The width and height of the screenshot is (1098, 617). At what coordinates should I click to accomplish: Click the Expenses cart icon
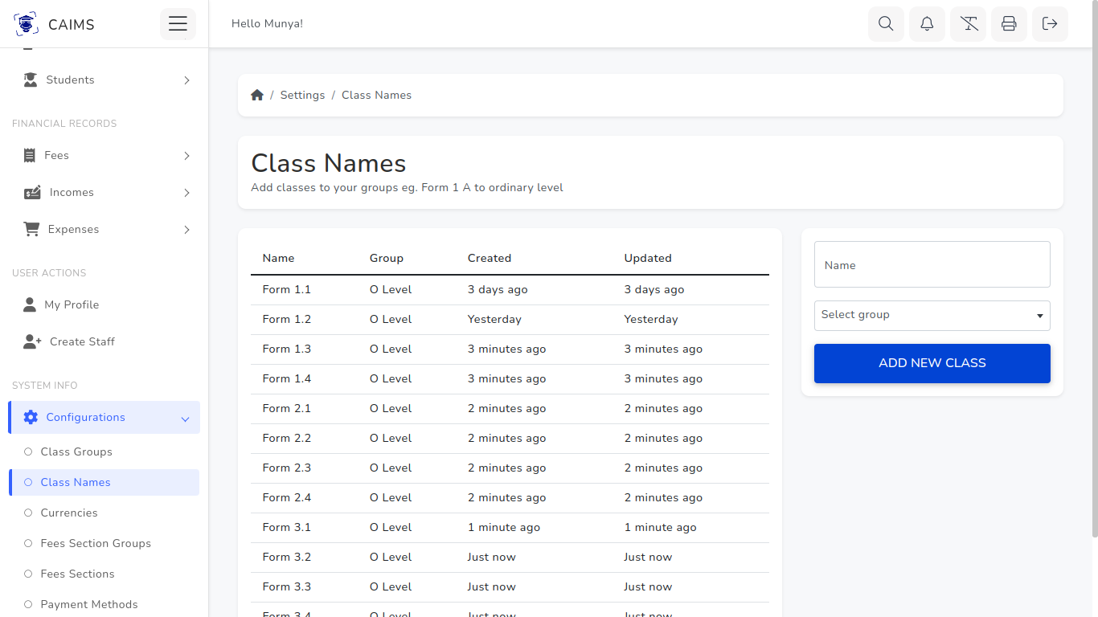[31, 229]
